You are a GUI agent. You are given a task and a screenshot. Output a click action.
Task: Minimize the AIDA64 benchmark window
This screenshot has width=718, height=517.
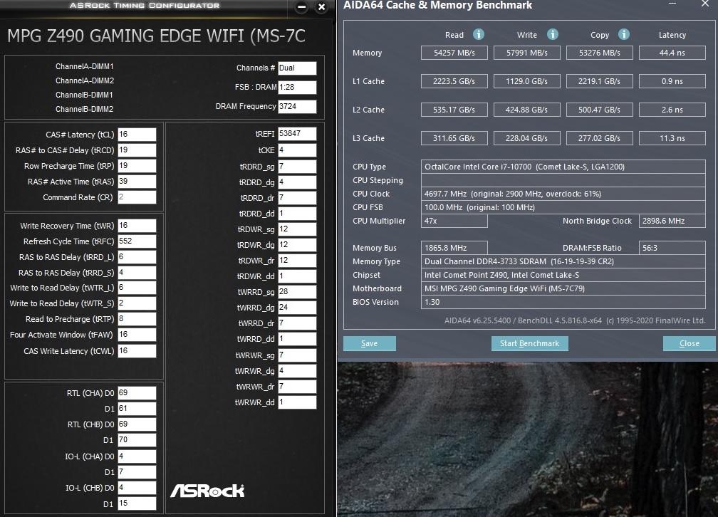[672, 4]
